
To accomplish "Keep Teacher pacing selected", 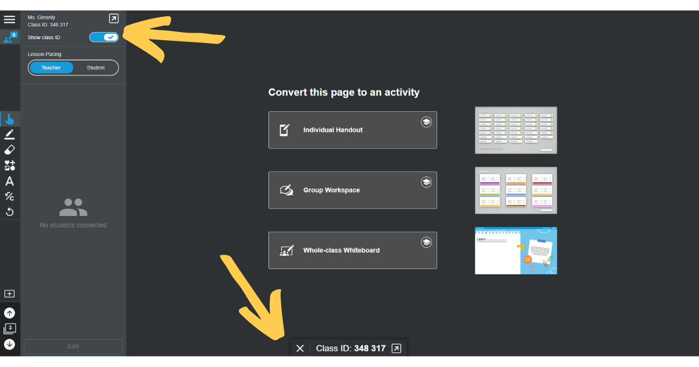I will tap(51, 67).
